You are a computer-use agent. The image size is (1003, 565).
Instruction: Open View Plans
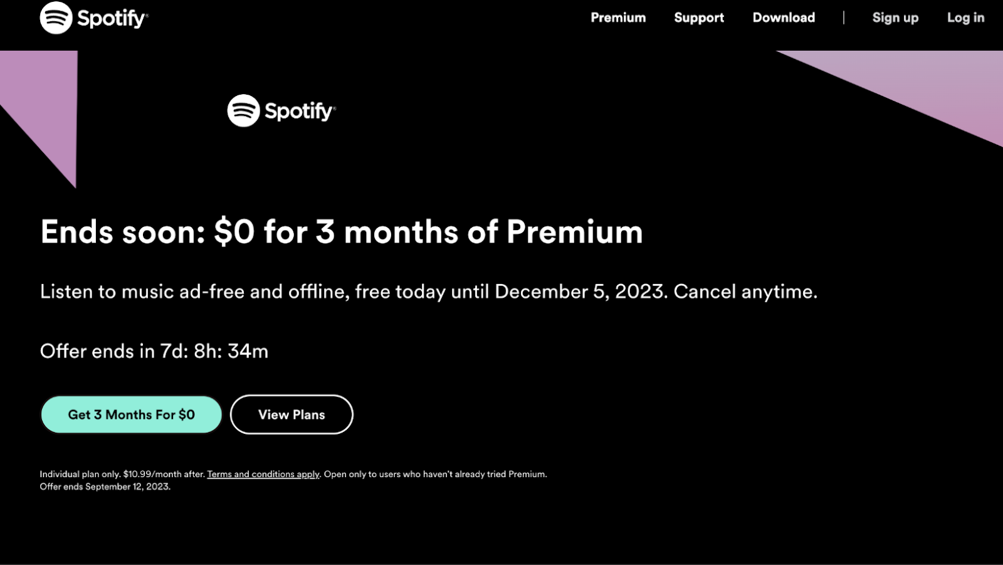[291, 414]
